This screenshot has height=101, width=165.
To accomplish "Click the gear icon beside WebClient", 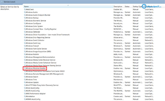I will coord(25,9).
